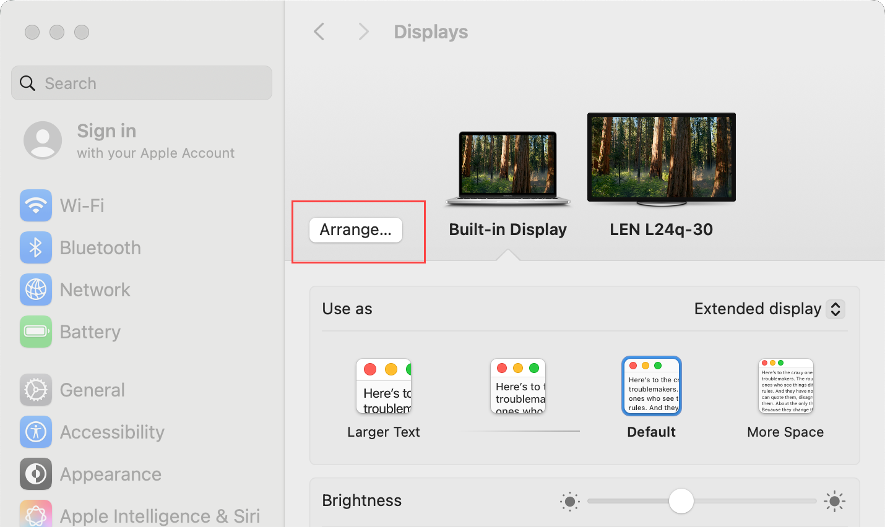885x527 pixels.
Task: Open the Appearance icon in sidebar
Action: click(x=36, y=474)
